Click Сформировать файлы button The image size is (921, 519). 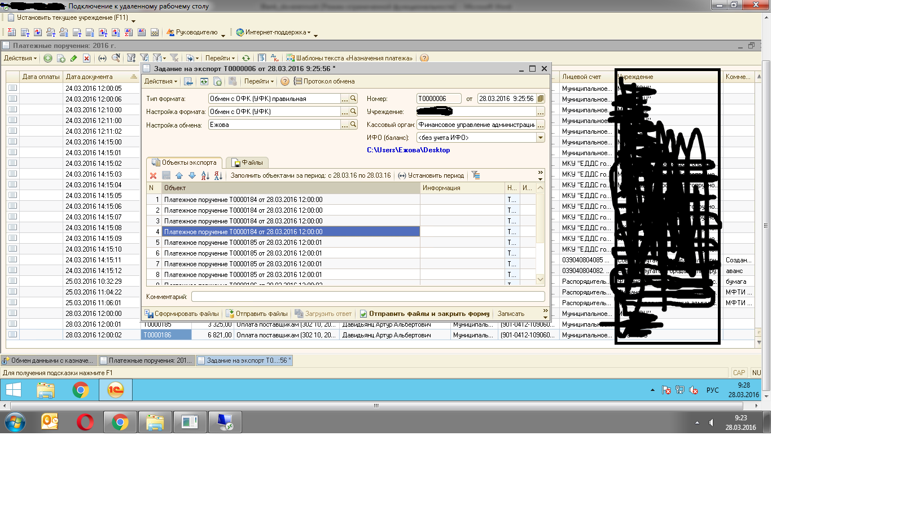(x=182, y=314)
